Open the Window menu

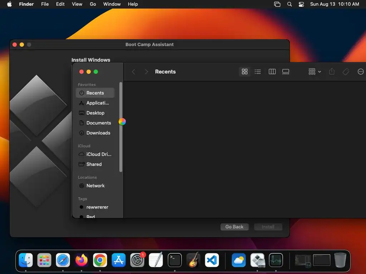point(112,4)
